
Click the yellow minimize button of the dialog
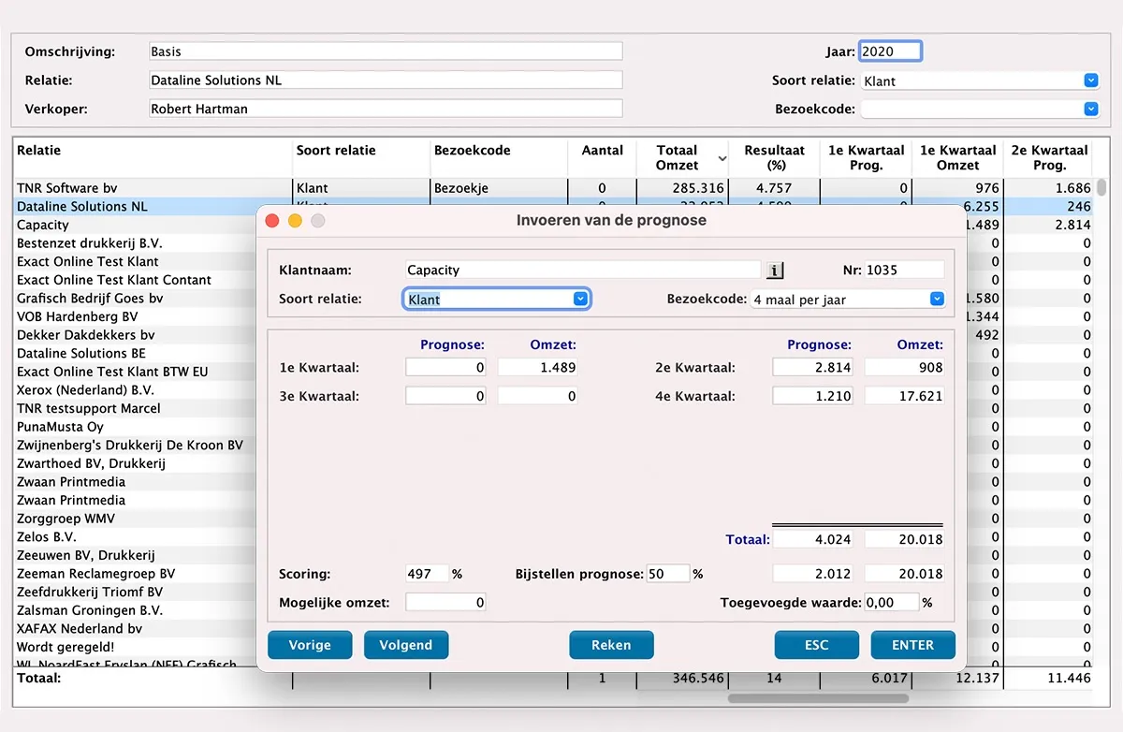(295, 221)
